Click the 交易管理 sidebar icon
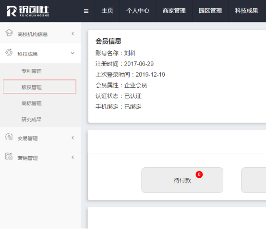Screen dimensions: 266x229 point(9,137)
